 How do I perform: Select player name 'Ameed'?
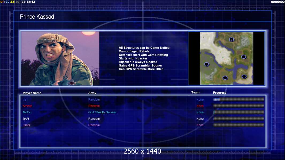(x=28, y=106)
